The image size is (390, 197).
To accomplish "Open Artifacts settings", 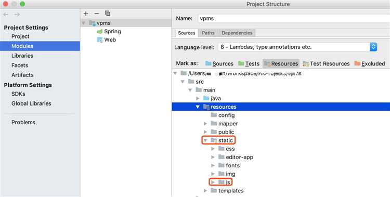I will [22, 75].
